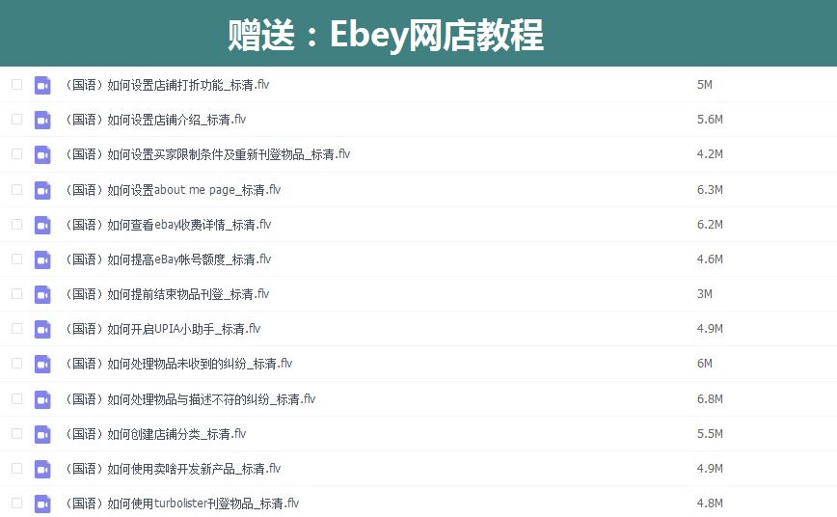Click video icon for turbolister刊登物品 file

tap(42, 503)
